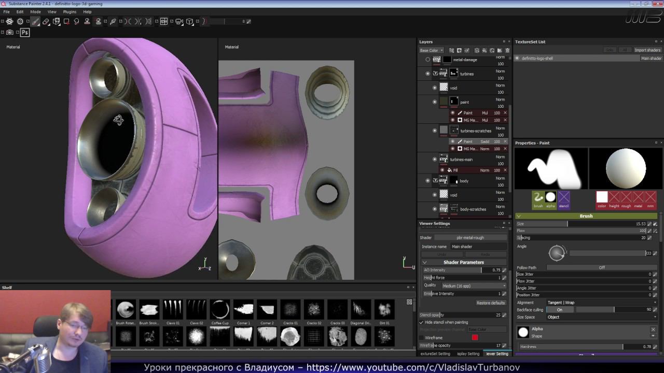Click the red Wireframe color swatch

pyautogui.click(x=475, y=338)
